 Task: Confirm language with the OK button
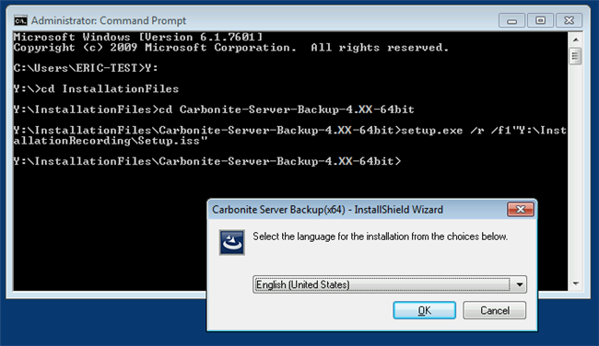(x=425, y=310)
